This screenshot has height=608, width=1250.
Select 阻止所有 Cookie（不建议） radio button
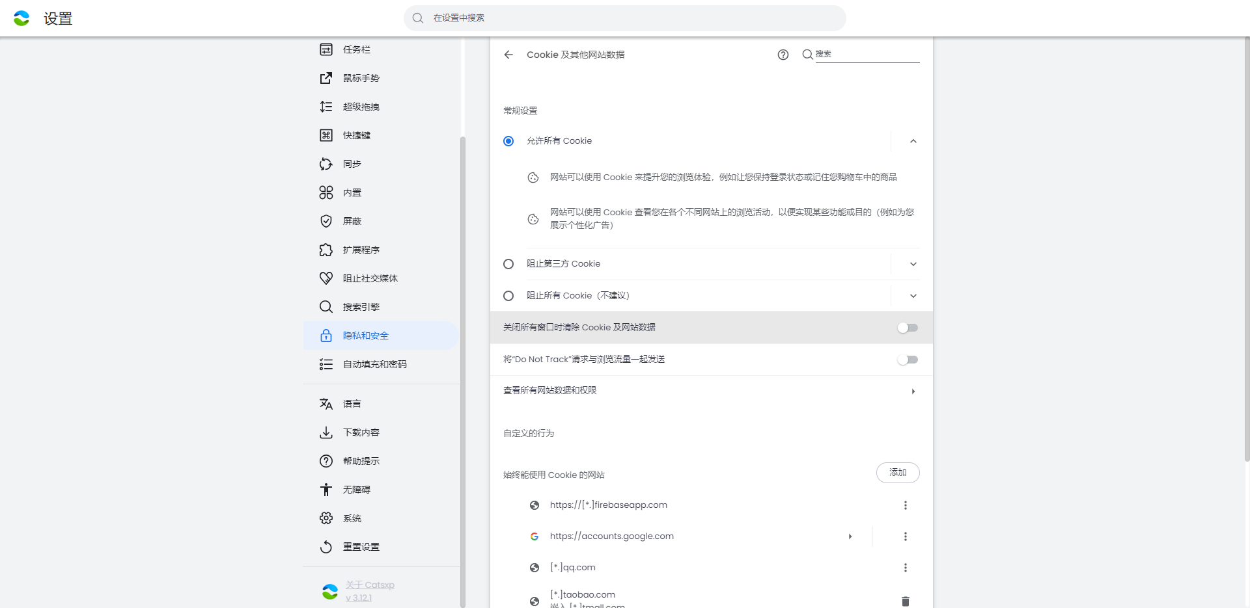[x=508, y=296]
